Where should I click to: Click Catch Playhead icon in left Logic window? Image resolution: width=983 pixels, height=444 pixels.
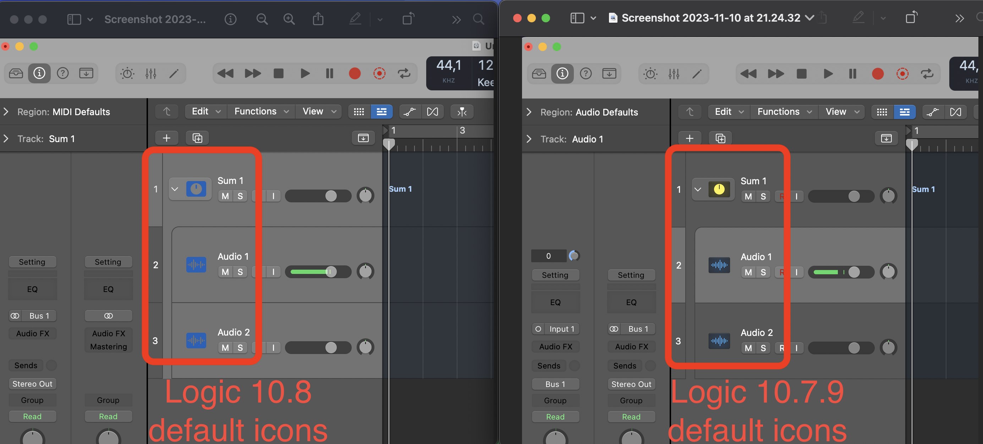pyautogui.click(x=462, y=112)
